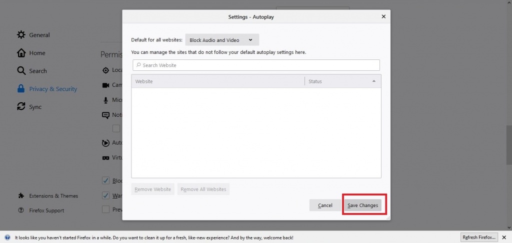Click the Location permission icon
This screenshot has width=512, height=243.
click(x=106, y=70)
